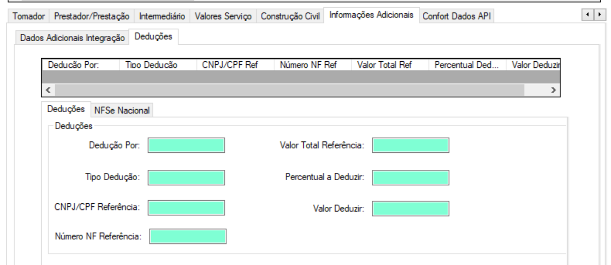Focus the CNPJ/CPF Referência input field
This screenshot has width=611, height=265.
pyautogui.click(x=186, y=208)
